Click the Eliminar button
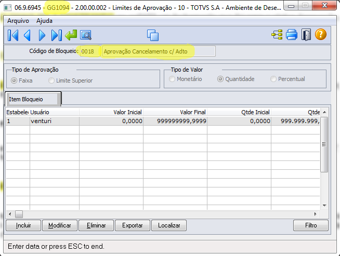The width and height of the screenshot is (340, 256). pos(96,225)
